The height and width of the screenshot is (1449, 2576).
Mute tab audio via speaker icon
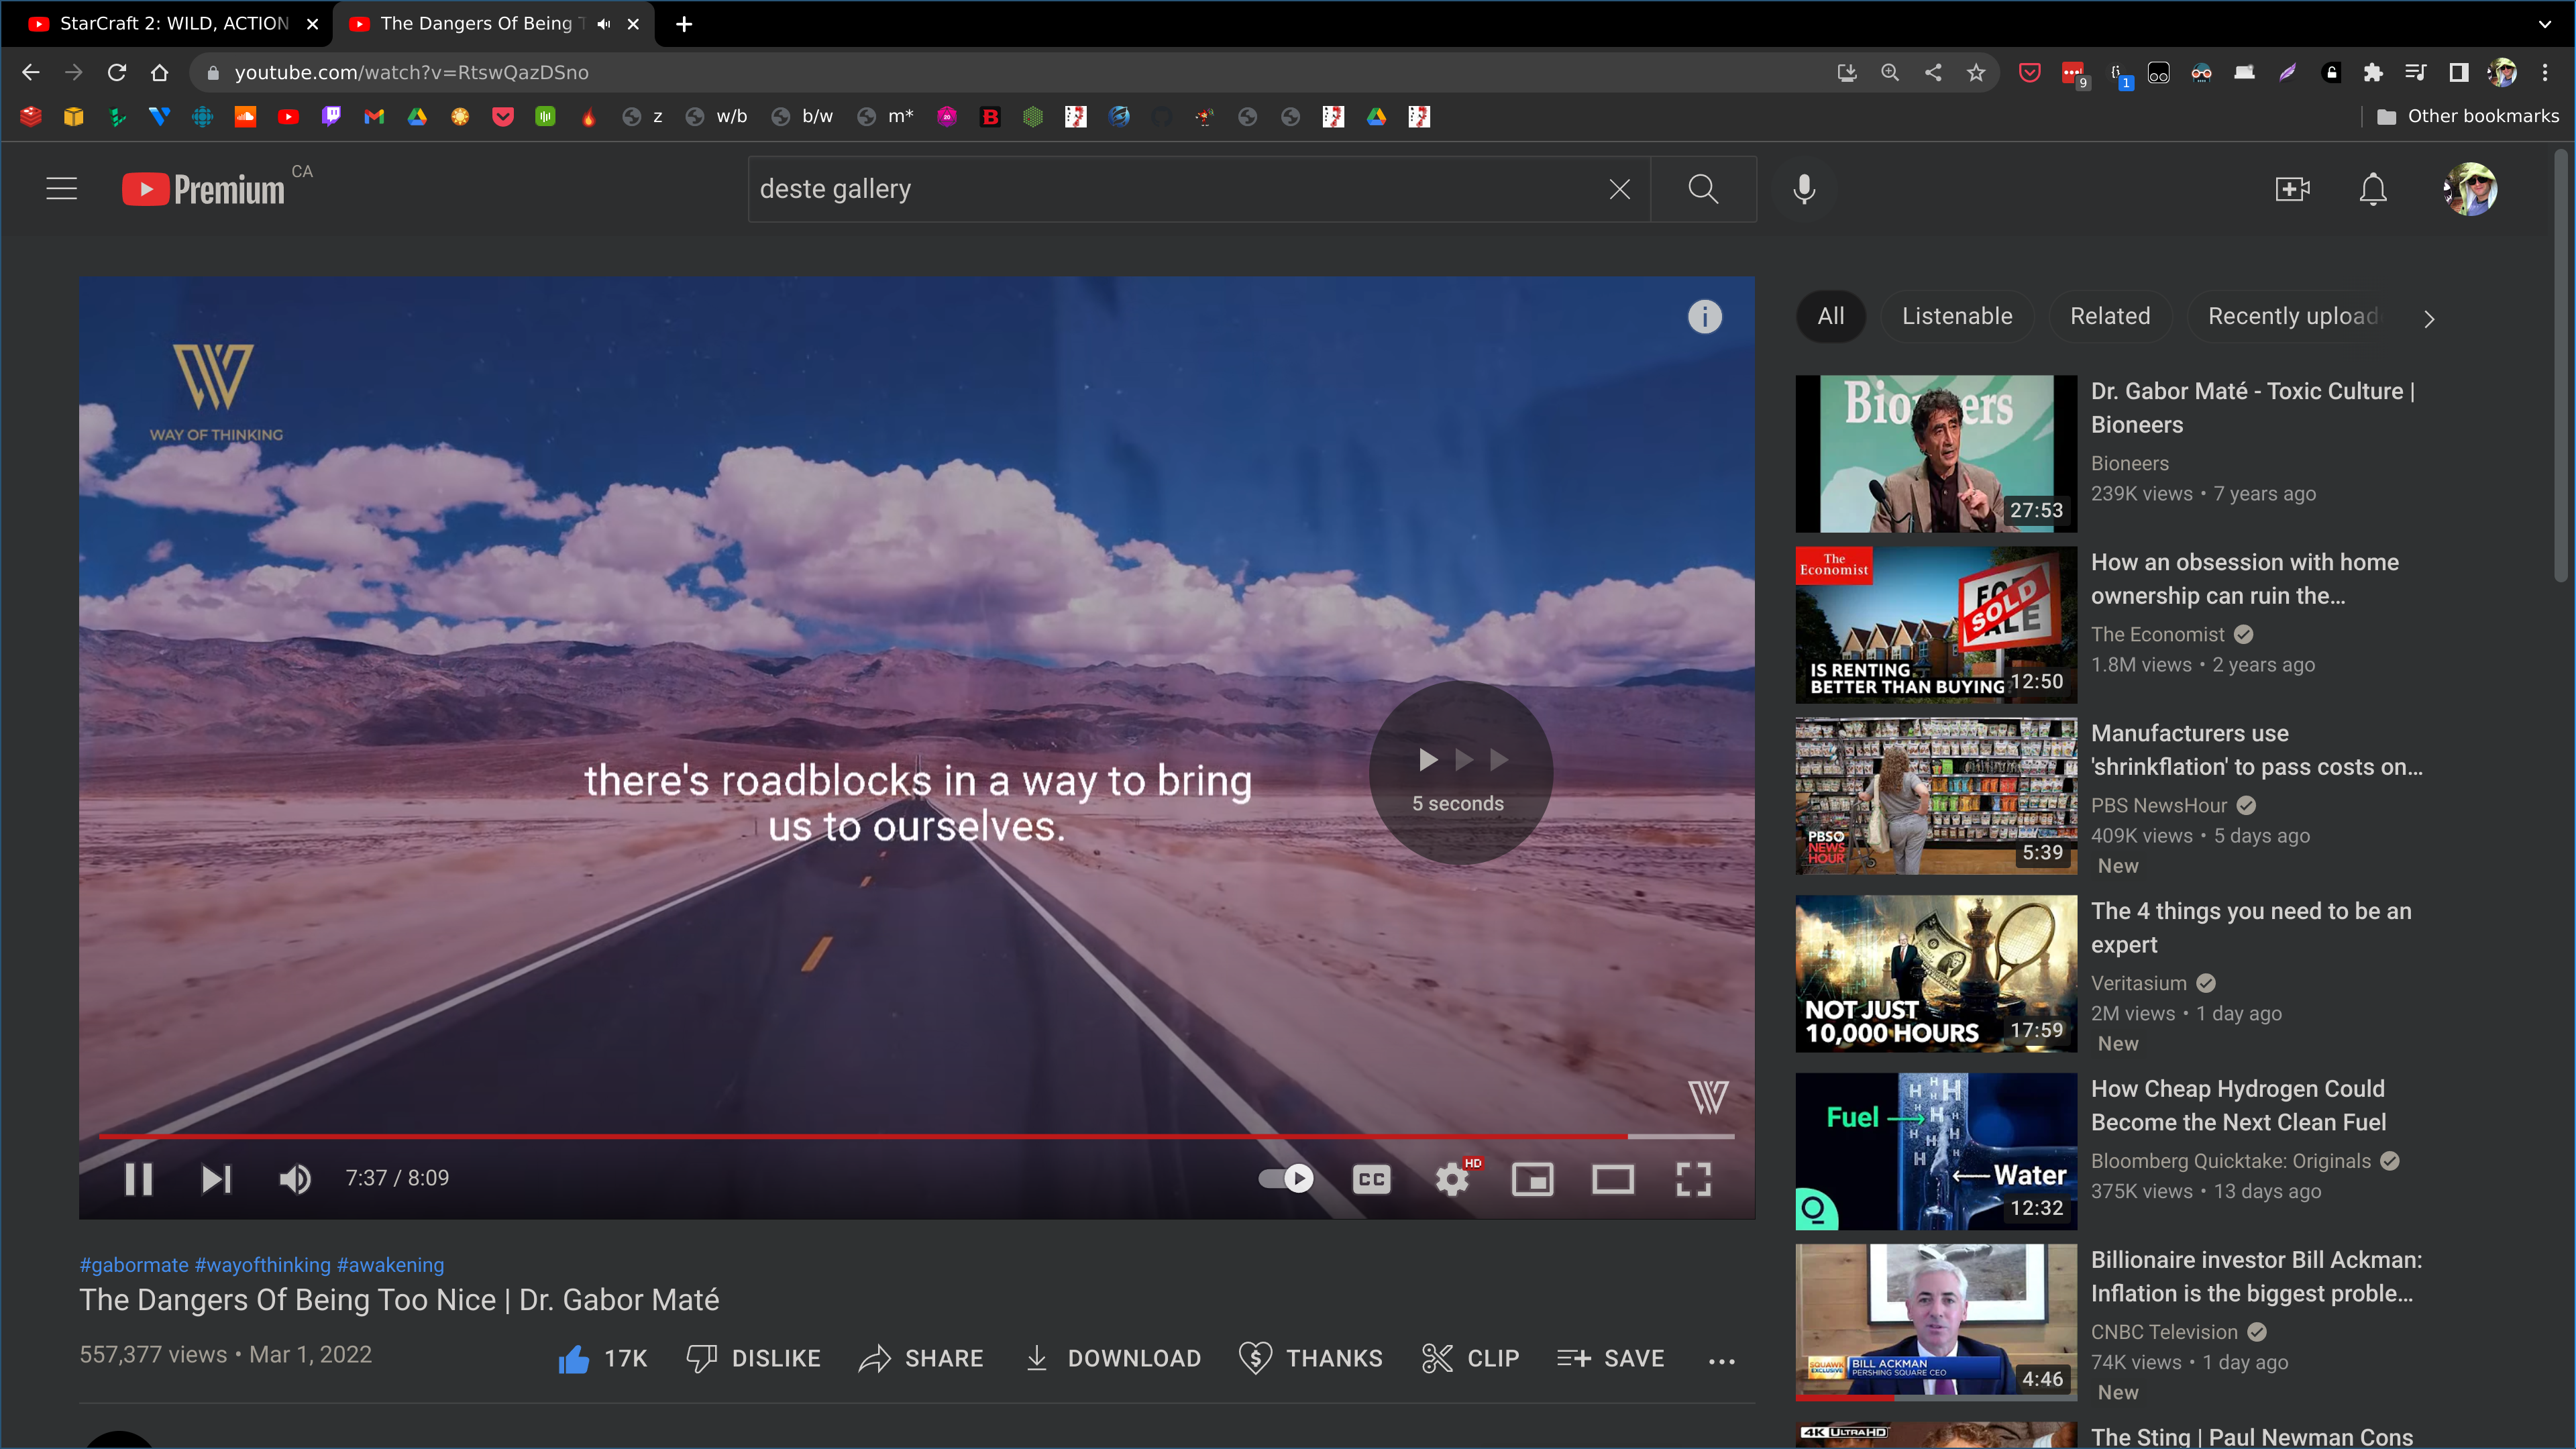[x=604, y=24]
